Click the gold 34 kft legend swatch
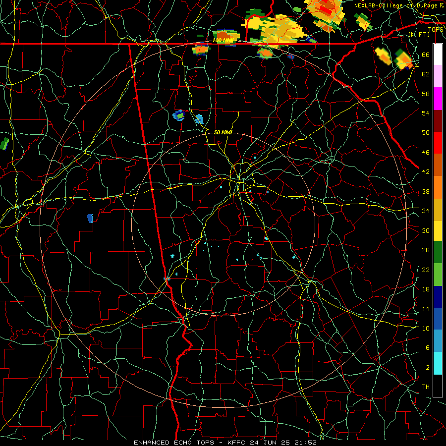 click(x=438, y=210)
